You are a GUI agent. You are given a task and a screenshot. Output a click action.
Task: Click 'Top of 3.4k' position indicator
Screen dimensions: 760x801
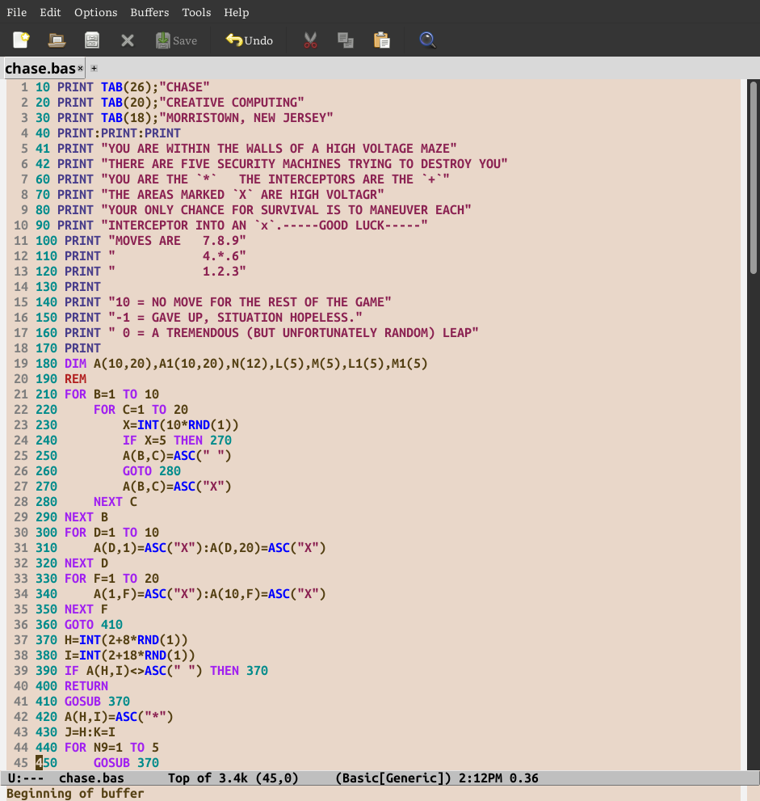(208, 778)
